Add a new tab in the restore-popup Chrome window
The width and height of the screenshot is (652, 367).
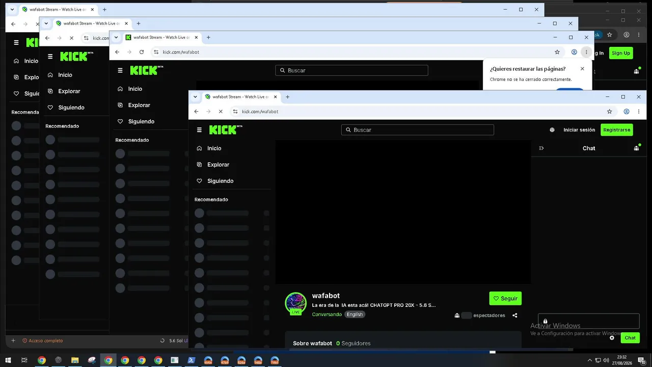pos(208,37)
